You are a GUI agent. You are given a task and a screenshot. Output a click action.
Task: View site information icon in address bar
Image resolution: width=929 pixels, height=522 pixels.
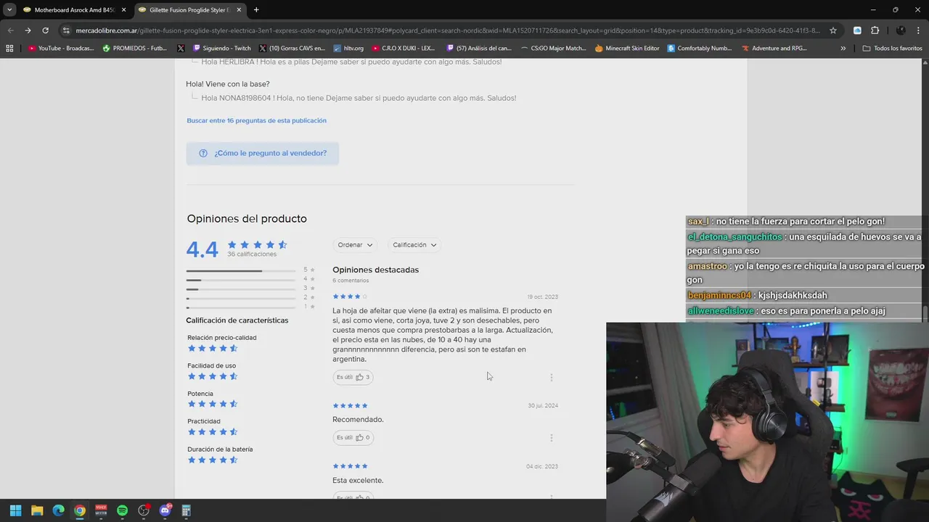pos(66,30)
